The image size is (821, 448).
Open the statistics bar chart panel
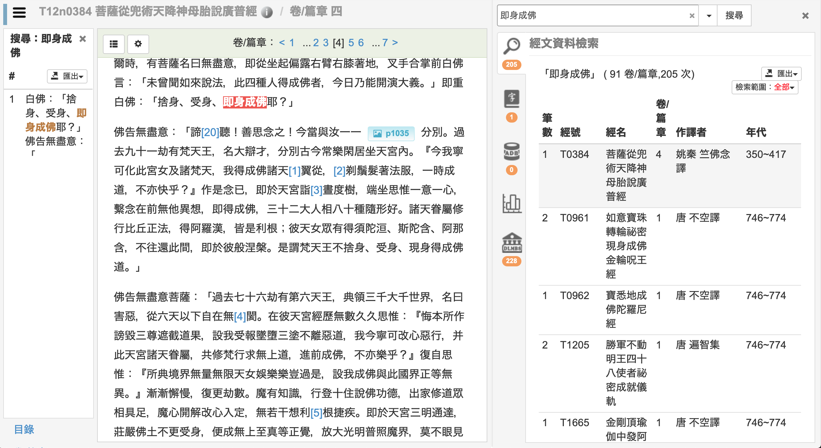pyautogui.click(x=512, y=203)
